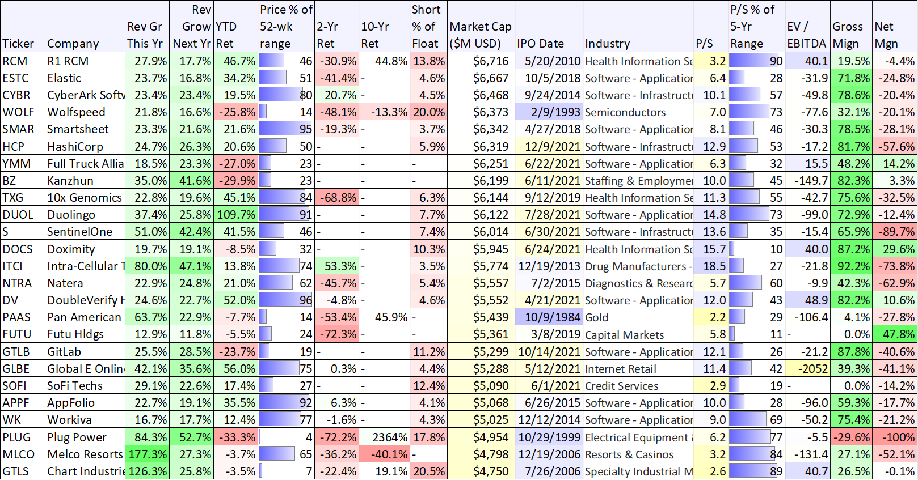
Task: Select the YMM ticker cell
Action: [23, 164]
